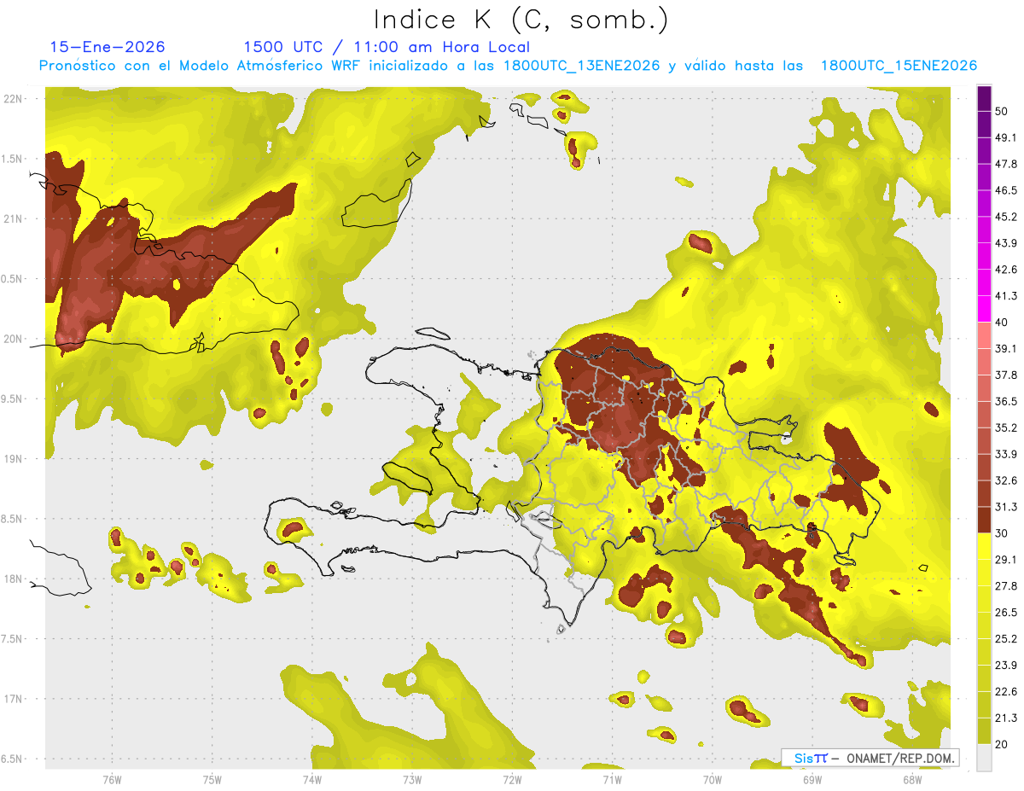Click the time text '1500 UTC / 11:00 am Hora Local'

point(387,47)
